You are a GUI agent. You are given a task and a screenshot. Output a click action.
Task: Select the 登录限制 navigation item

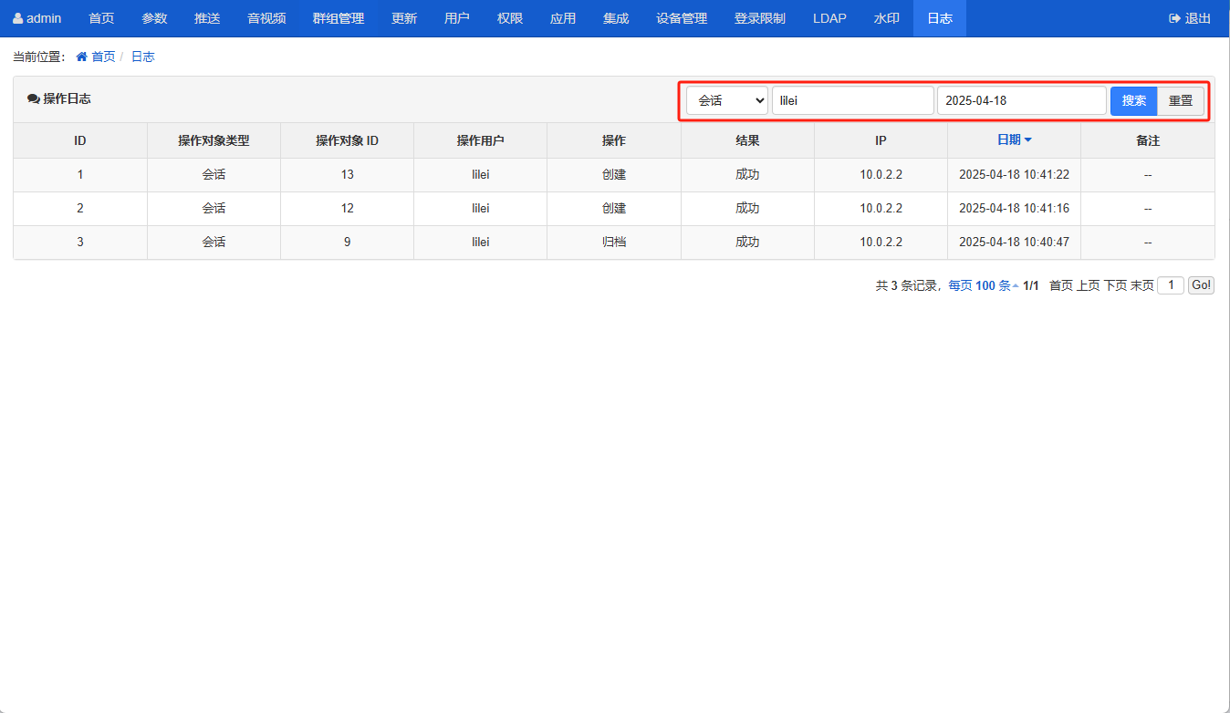[759, 18]
